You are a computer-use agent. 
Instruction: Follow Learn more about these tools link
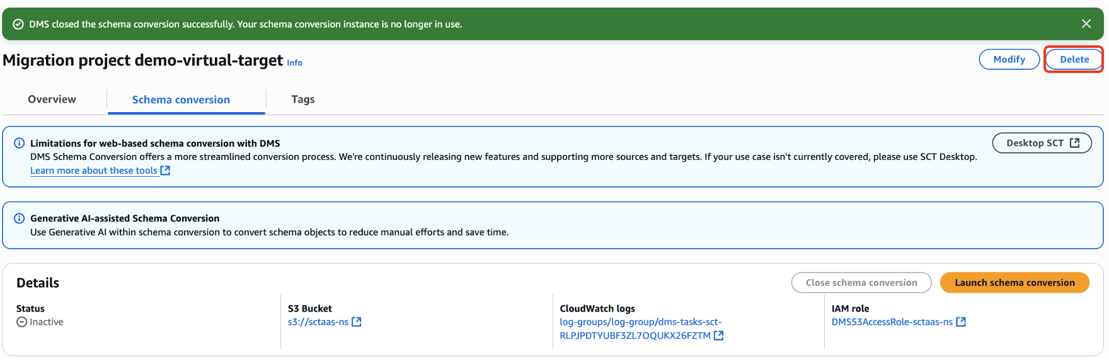pos(93,171)
